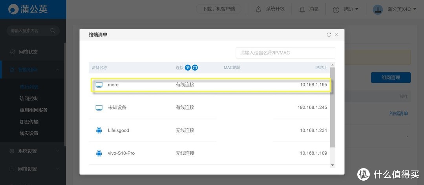Click IP address 10.168.1.234
This screenshot has width=424, height=185.
(314, 130)
